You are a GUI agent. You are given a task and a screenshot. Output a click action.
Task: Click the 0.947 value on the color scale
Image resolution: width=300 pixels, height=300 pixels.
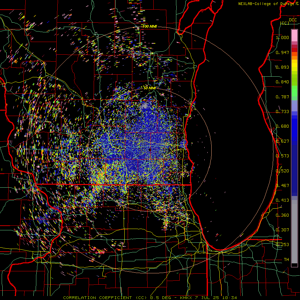[282, 52]
